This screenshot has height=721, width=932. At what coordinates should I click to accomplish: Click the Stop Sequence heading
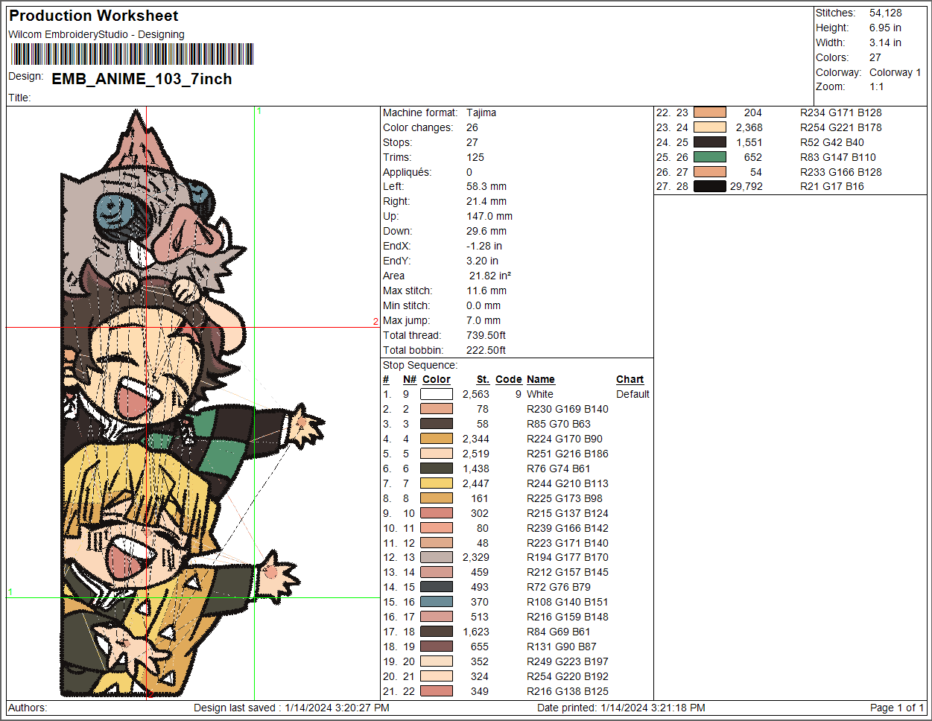coord(420,365)
